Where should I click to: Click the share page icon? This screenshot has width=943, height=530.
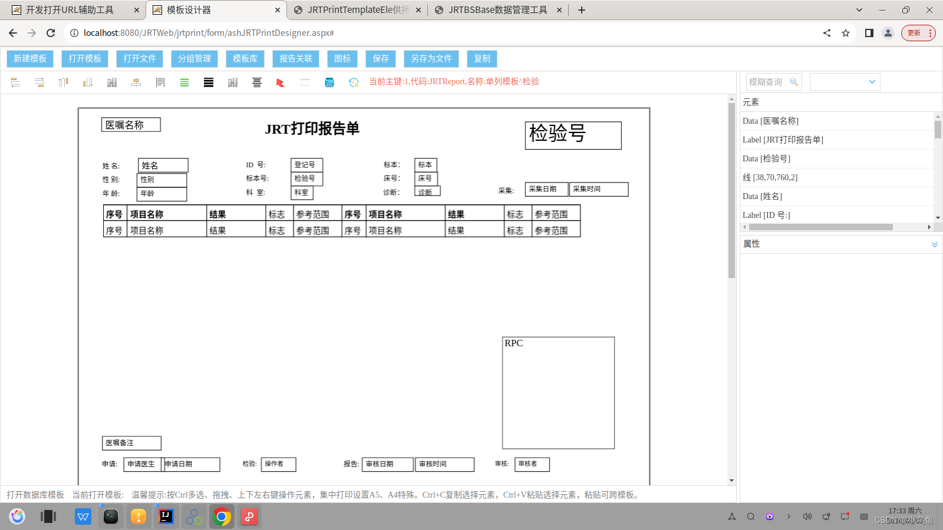pos(827,33)
